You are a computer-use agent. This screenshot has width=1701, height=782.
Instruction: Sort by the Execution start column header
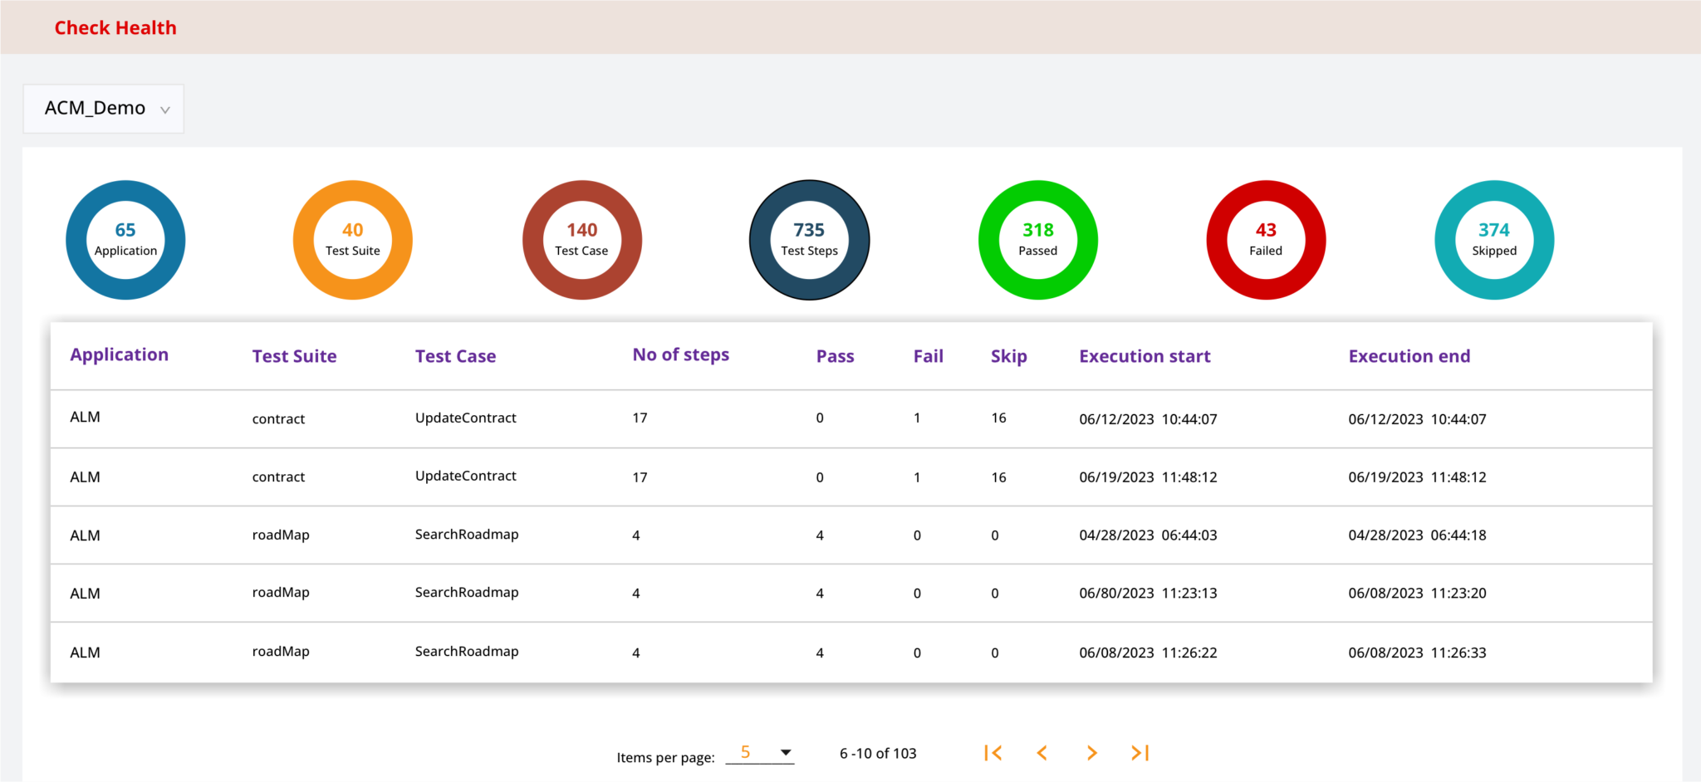1145,356
